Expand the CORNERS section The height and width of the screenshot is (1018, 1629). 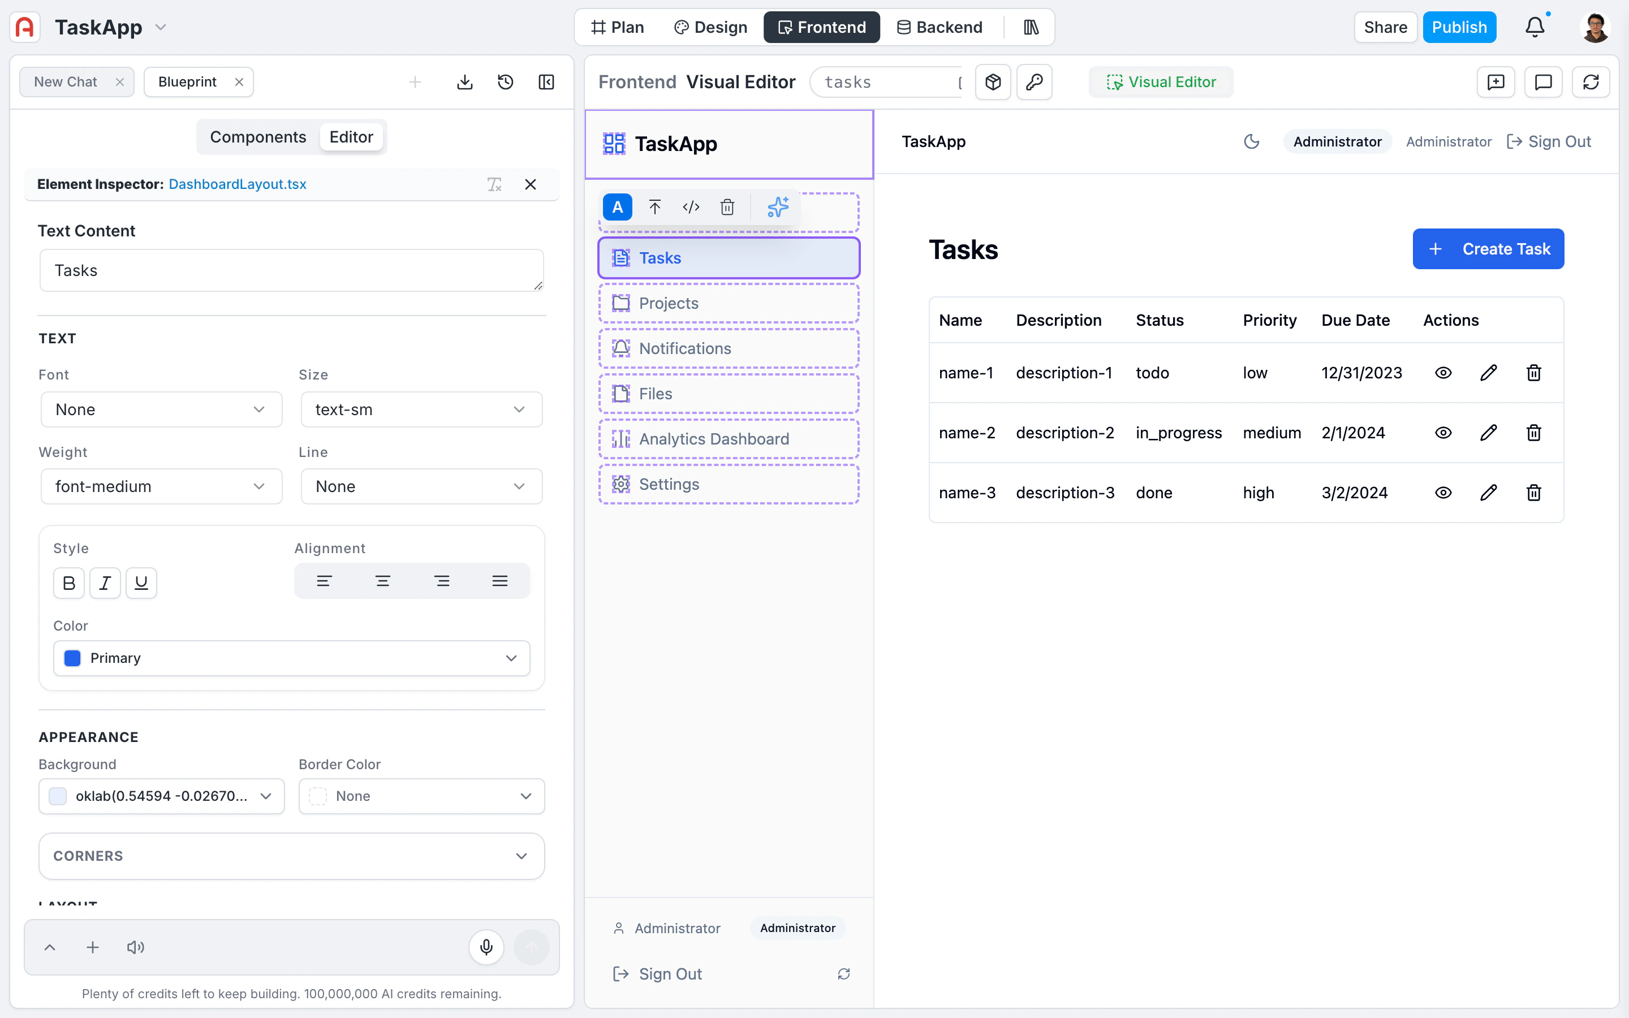pyautogui.click(x=291, y=856)
